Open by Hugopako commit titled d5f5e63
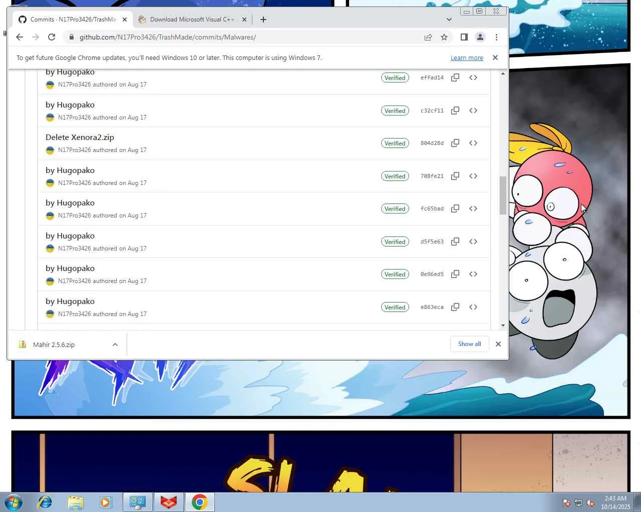 pos(70,236)
